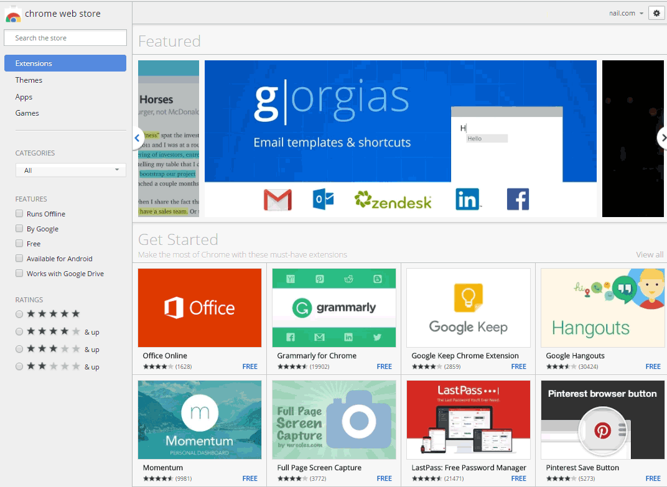Click LastPass: Free Password Manager title

tap(469, 468)
